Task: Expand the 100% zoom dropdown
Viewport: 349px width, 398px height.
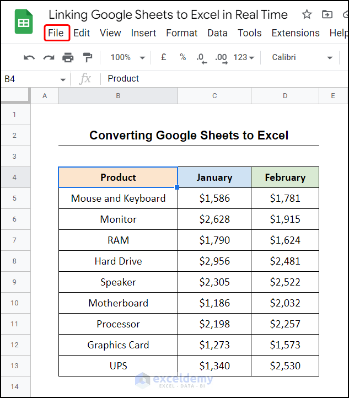Action: (x=127, y=57)
